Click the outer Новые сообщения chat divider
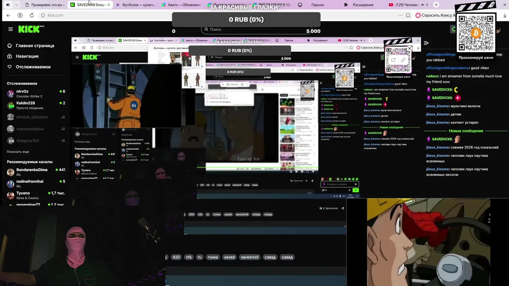This screenshot has width=509, height=286. [x=466, y=131]
